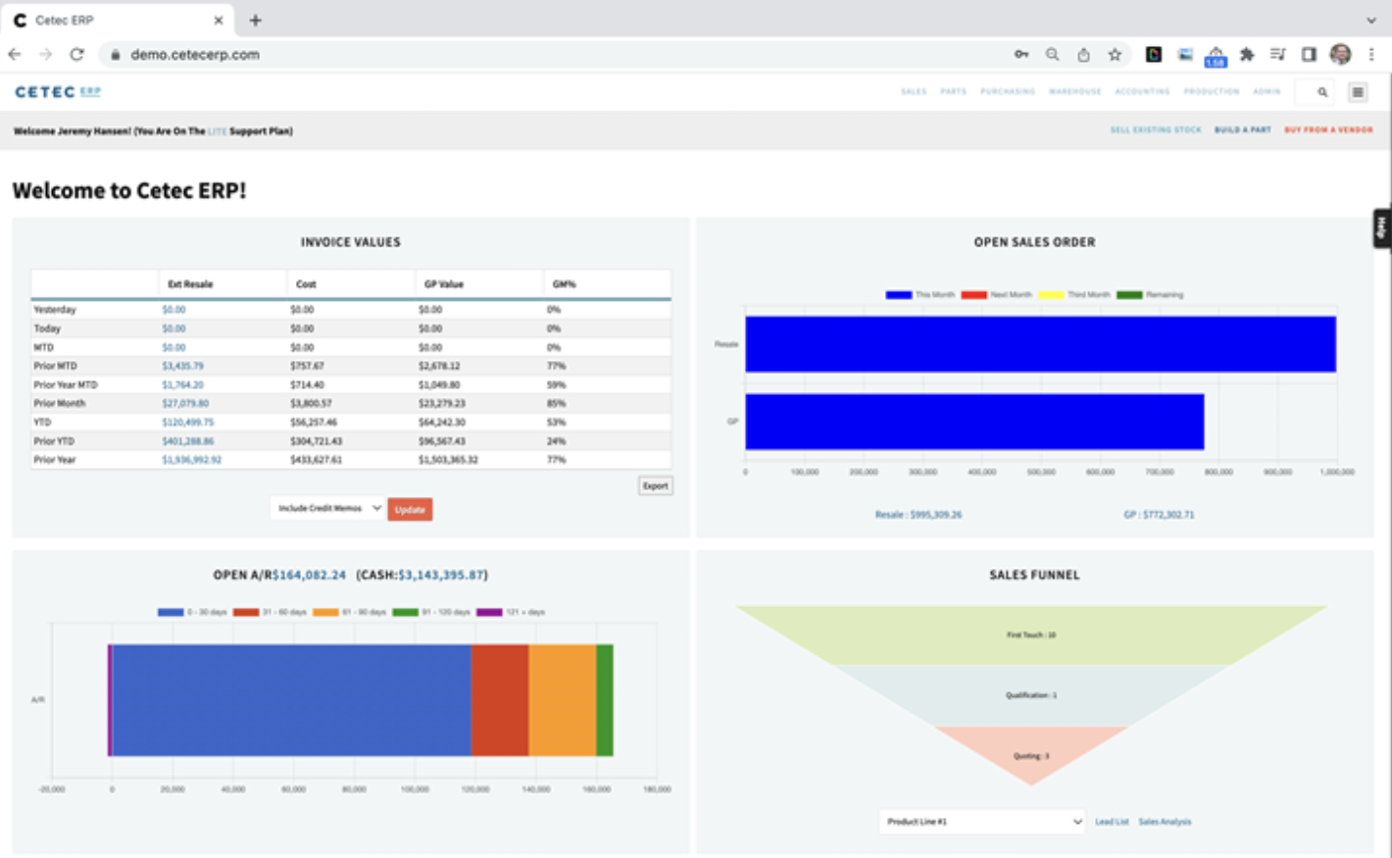Viewport: 1392px width, 858px height.
Task: Open the Chrome side panel icon
Action: (x=1309, y=55)
